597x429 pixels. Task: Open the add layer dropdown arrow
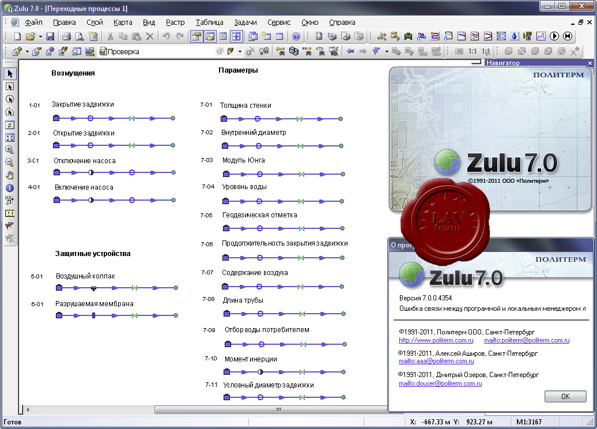point(27,51)
